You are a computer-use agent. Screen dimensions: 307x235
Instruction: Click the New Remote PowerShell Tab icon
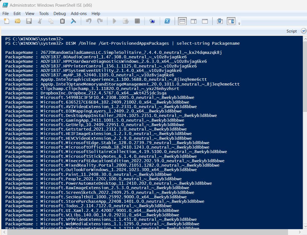click(152, 21)
